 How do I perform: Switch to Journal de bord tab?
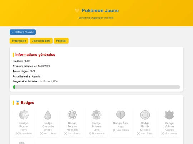[x=41, y=41]
